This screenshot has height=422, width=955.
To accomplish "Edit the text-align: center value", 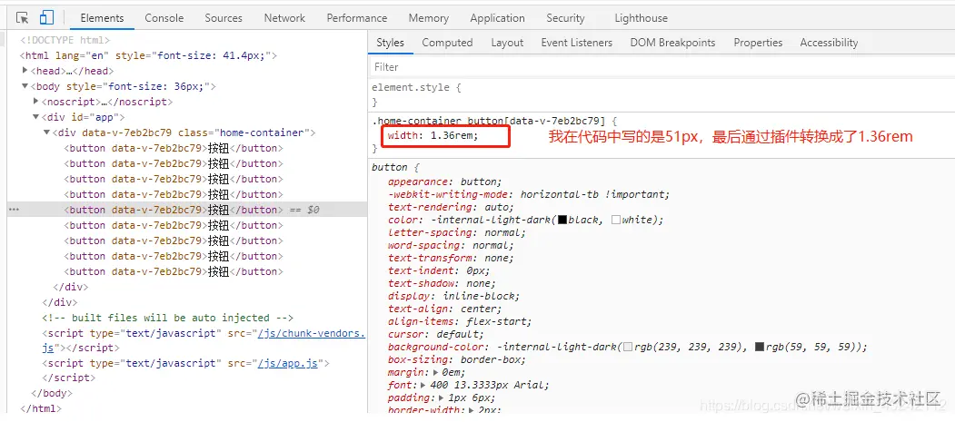I will click(x=480, y=309).
